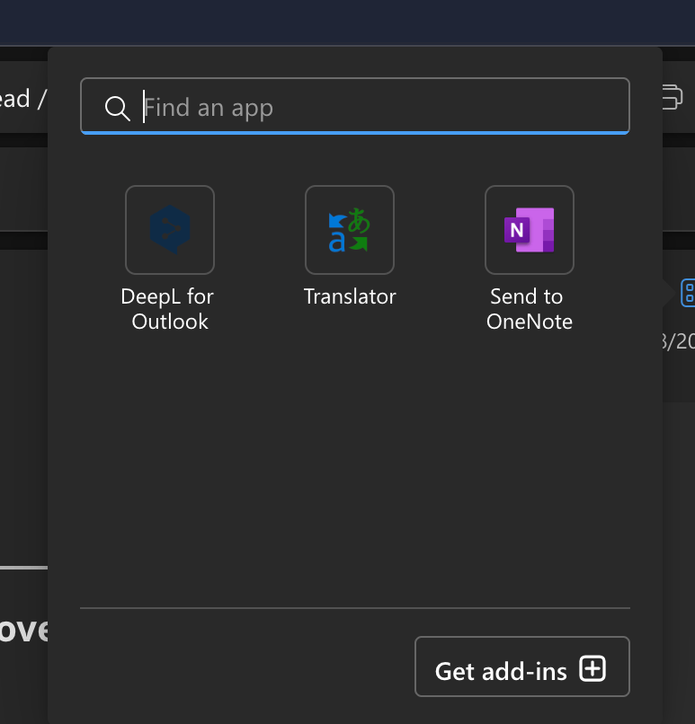This screenshot has width=695, height=724.
Task: Launch the Translator add-in icon
Action: tap(350, 230)
